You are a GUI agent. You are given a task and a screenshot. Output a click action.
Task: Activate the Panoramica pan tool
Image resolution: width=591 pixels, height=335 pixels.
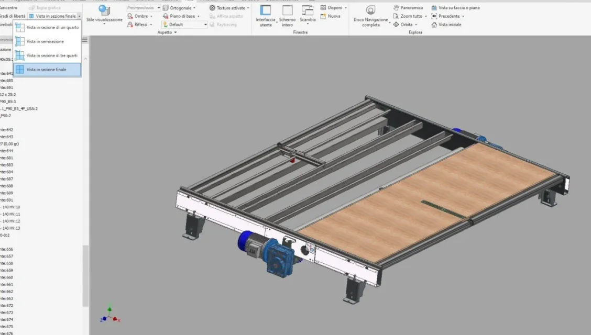(x=408, y=7)
